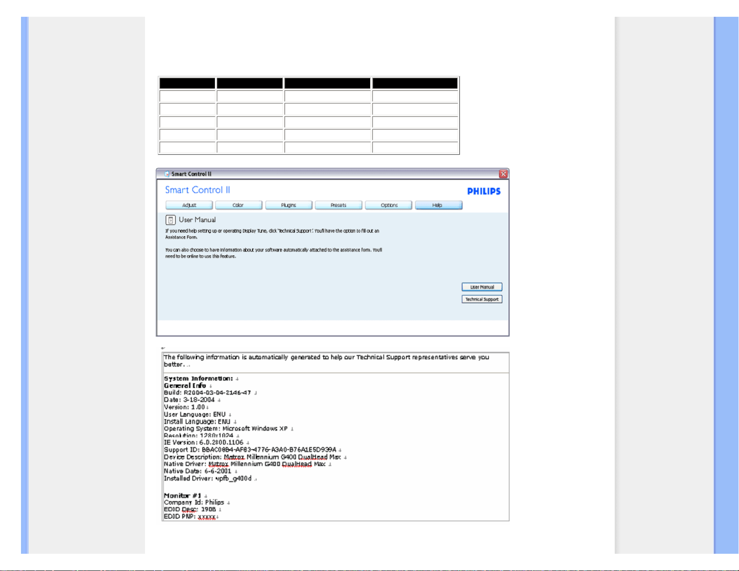The height and width of the screenshot is (571, 739).
Task: Close the Smart Control II window
Action: coord(503,174)
